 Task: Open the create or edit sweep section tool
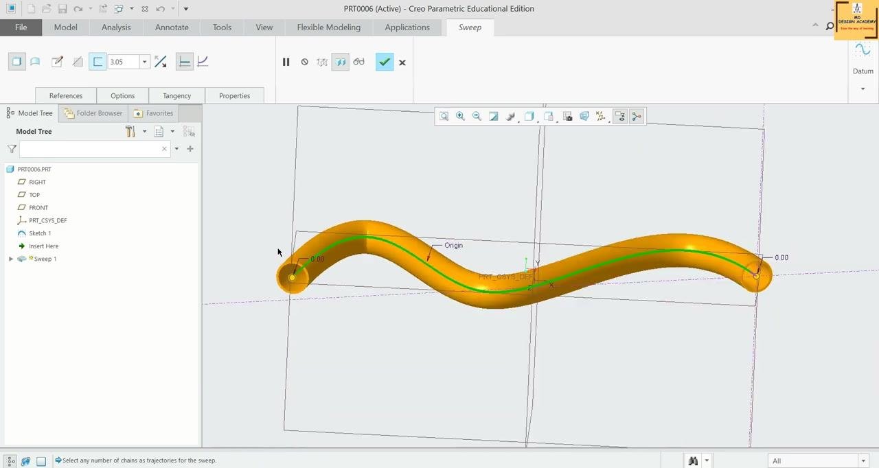pos(57,62)
